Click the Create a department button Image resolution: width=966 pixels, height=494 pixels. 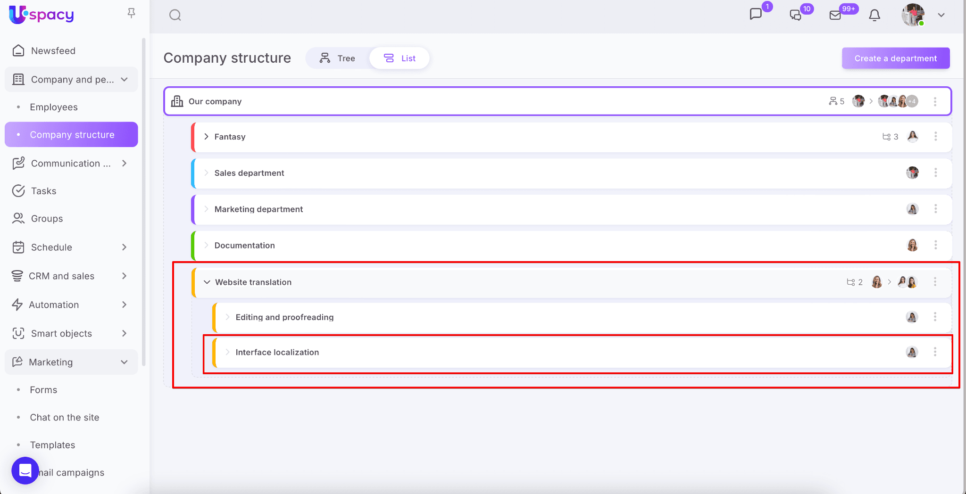tap(895, 58)
